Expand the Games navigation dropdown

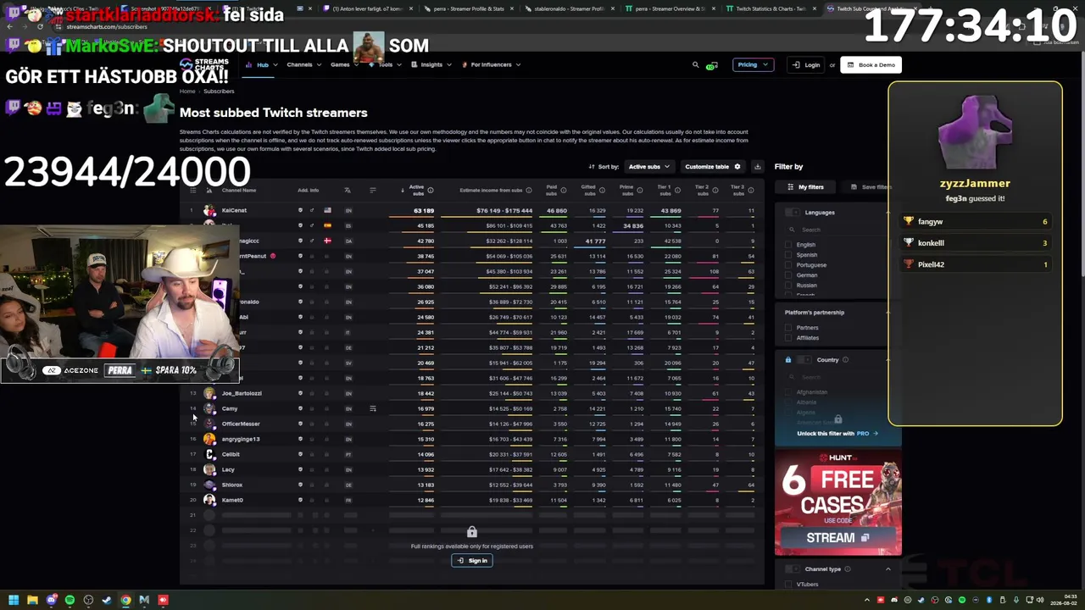[343, 64]
